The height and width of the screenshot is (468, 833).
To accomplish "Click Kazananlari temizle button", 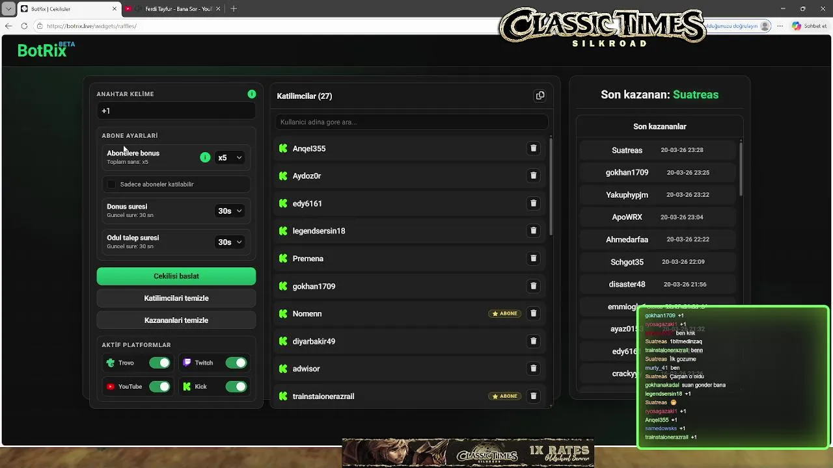I will [x=176, y=320].
